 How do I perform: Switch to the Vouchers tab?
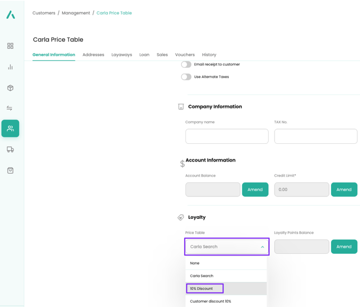click(x=185, y=55)
